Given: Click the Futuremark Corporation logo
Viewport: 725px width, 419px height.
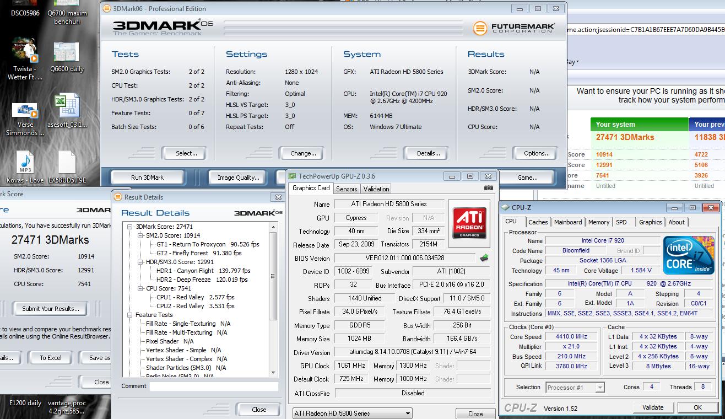Looking at the screenshot, I should pyautogui.click(x=514, y=28).
